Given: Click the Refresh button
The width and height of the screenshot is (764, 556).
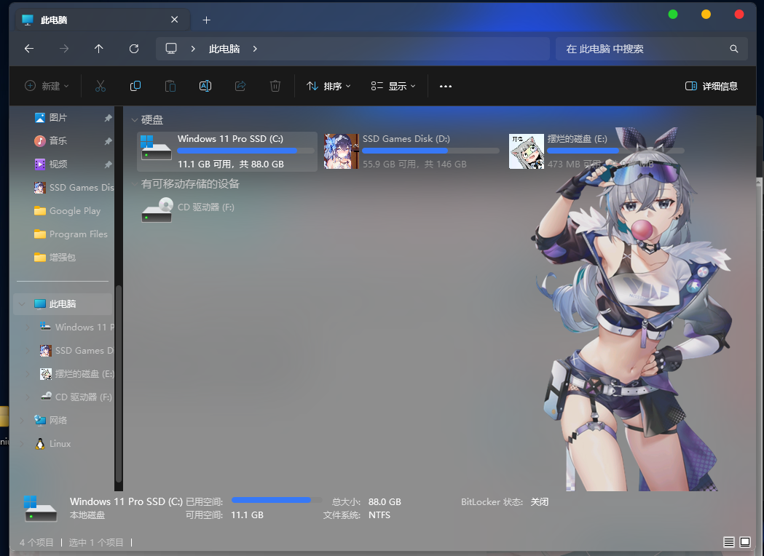Looking at the screenshot, I should pos(134,49).
